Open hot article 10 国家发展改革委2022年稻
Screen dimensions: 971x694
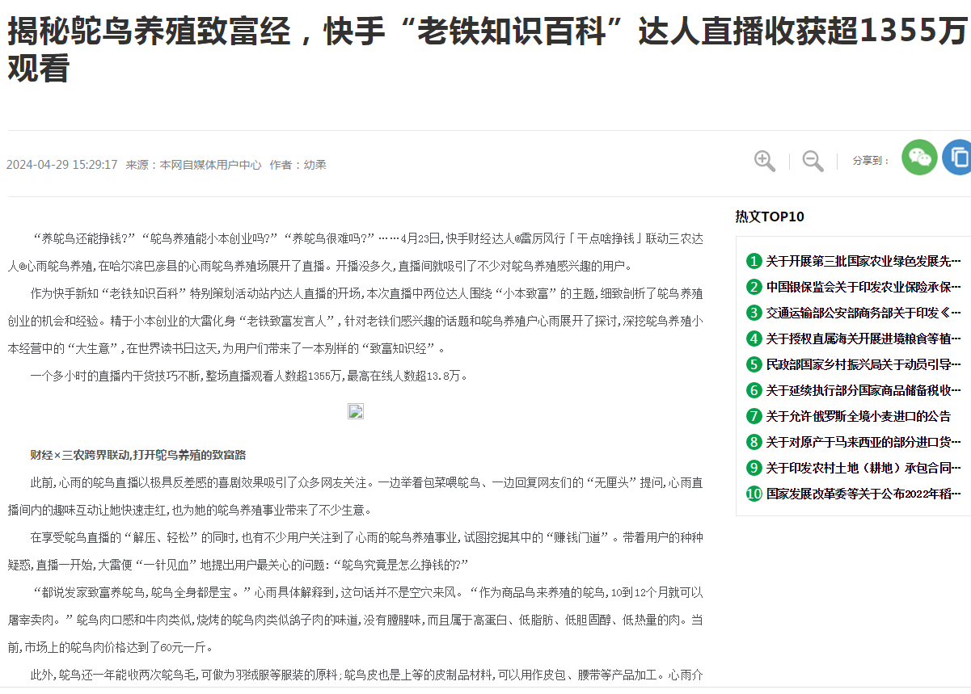click(863, 494)
